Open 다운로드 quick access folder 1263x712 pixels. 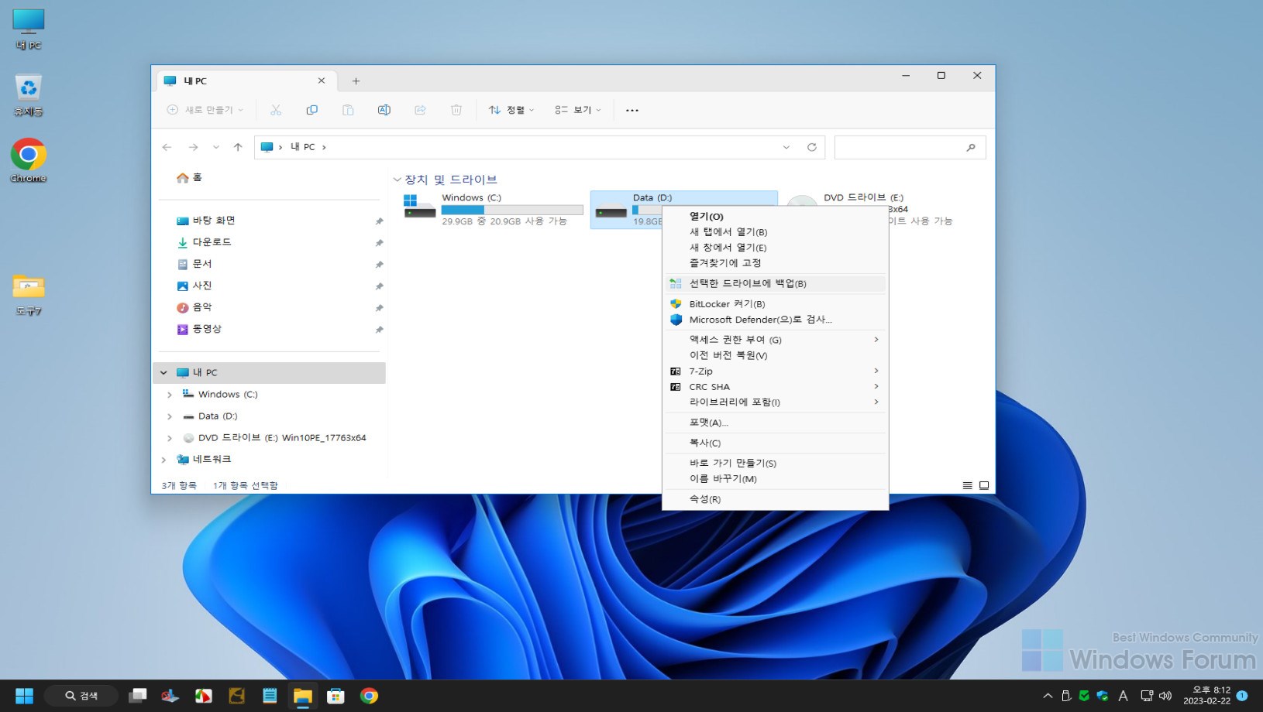tap(205, 242)
